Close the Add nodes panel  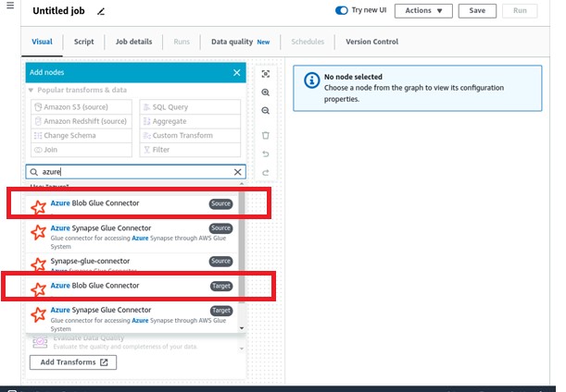[237, 73]
